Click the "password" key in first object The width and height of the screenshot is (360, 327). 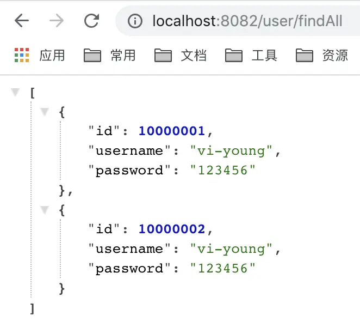click(x=129, y=171)
